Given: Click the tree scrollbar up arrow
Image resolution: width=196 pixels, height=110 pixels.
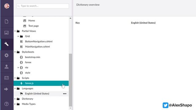Looking at the screenshot, I should 70,18.
